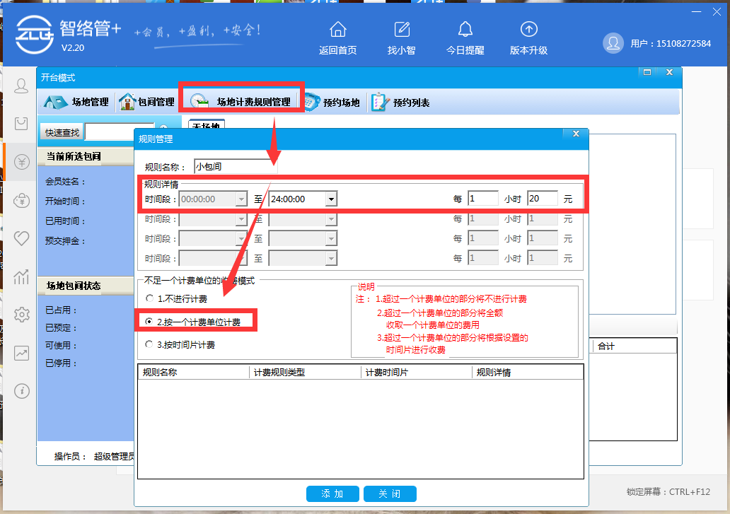Click the 版本升级 upgrade icon

[x=528, y=30]
